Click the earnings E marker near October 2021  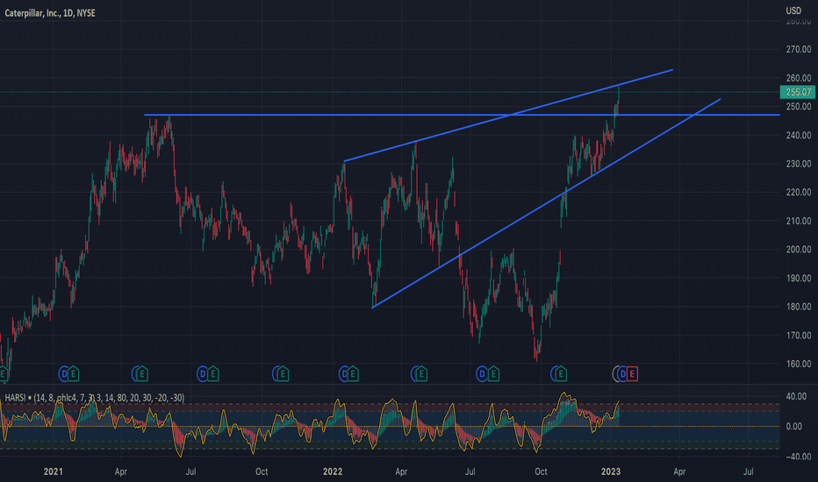pos(283,373)
